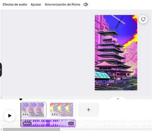Screen dimensions: 152x131
Task: Select the second 5.0 s building clip
Action: [63, 109]
